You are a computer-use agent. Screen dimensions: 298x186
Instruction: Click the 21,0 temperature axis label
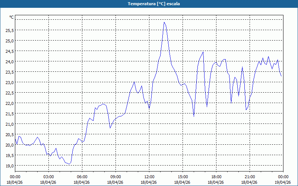10,124
